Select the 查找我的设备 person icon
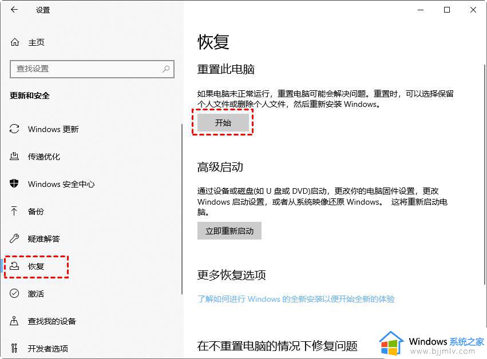This screenshot has height=359, width=487. coord(14,321)
